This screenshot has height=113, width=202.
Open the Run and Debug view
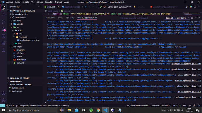(4, 29)
